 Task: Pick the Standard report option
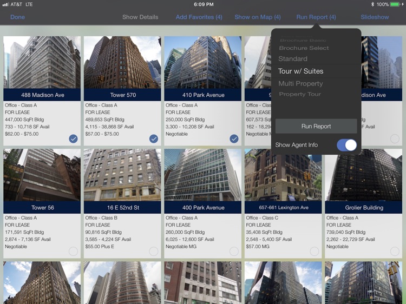293,59
